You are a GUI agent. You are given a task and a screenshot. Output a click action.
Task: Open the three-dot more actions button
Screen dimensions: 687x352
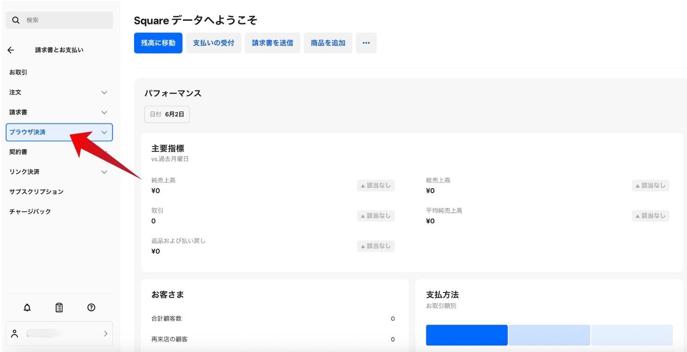[366, 43]
